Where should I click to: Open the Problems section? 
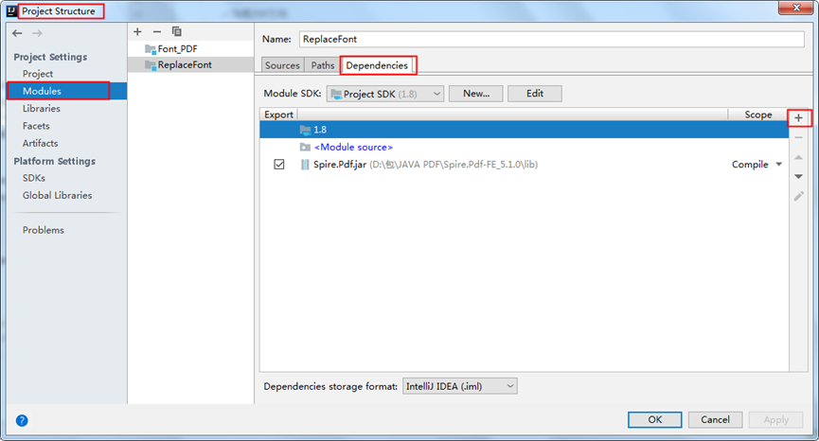[44, 231]
